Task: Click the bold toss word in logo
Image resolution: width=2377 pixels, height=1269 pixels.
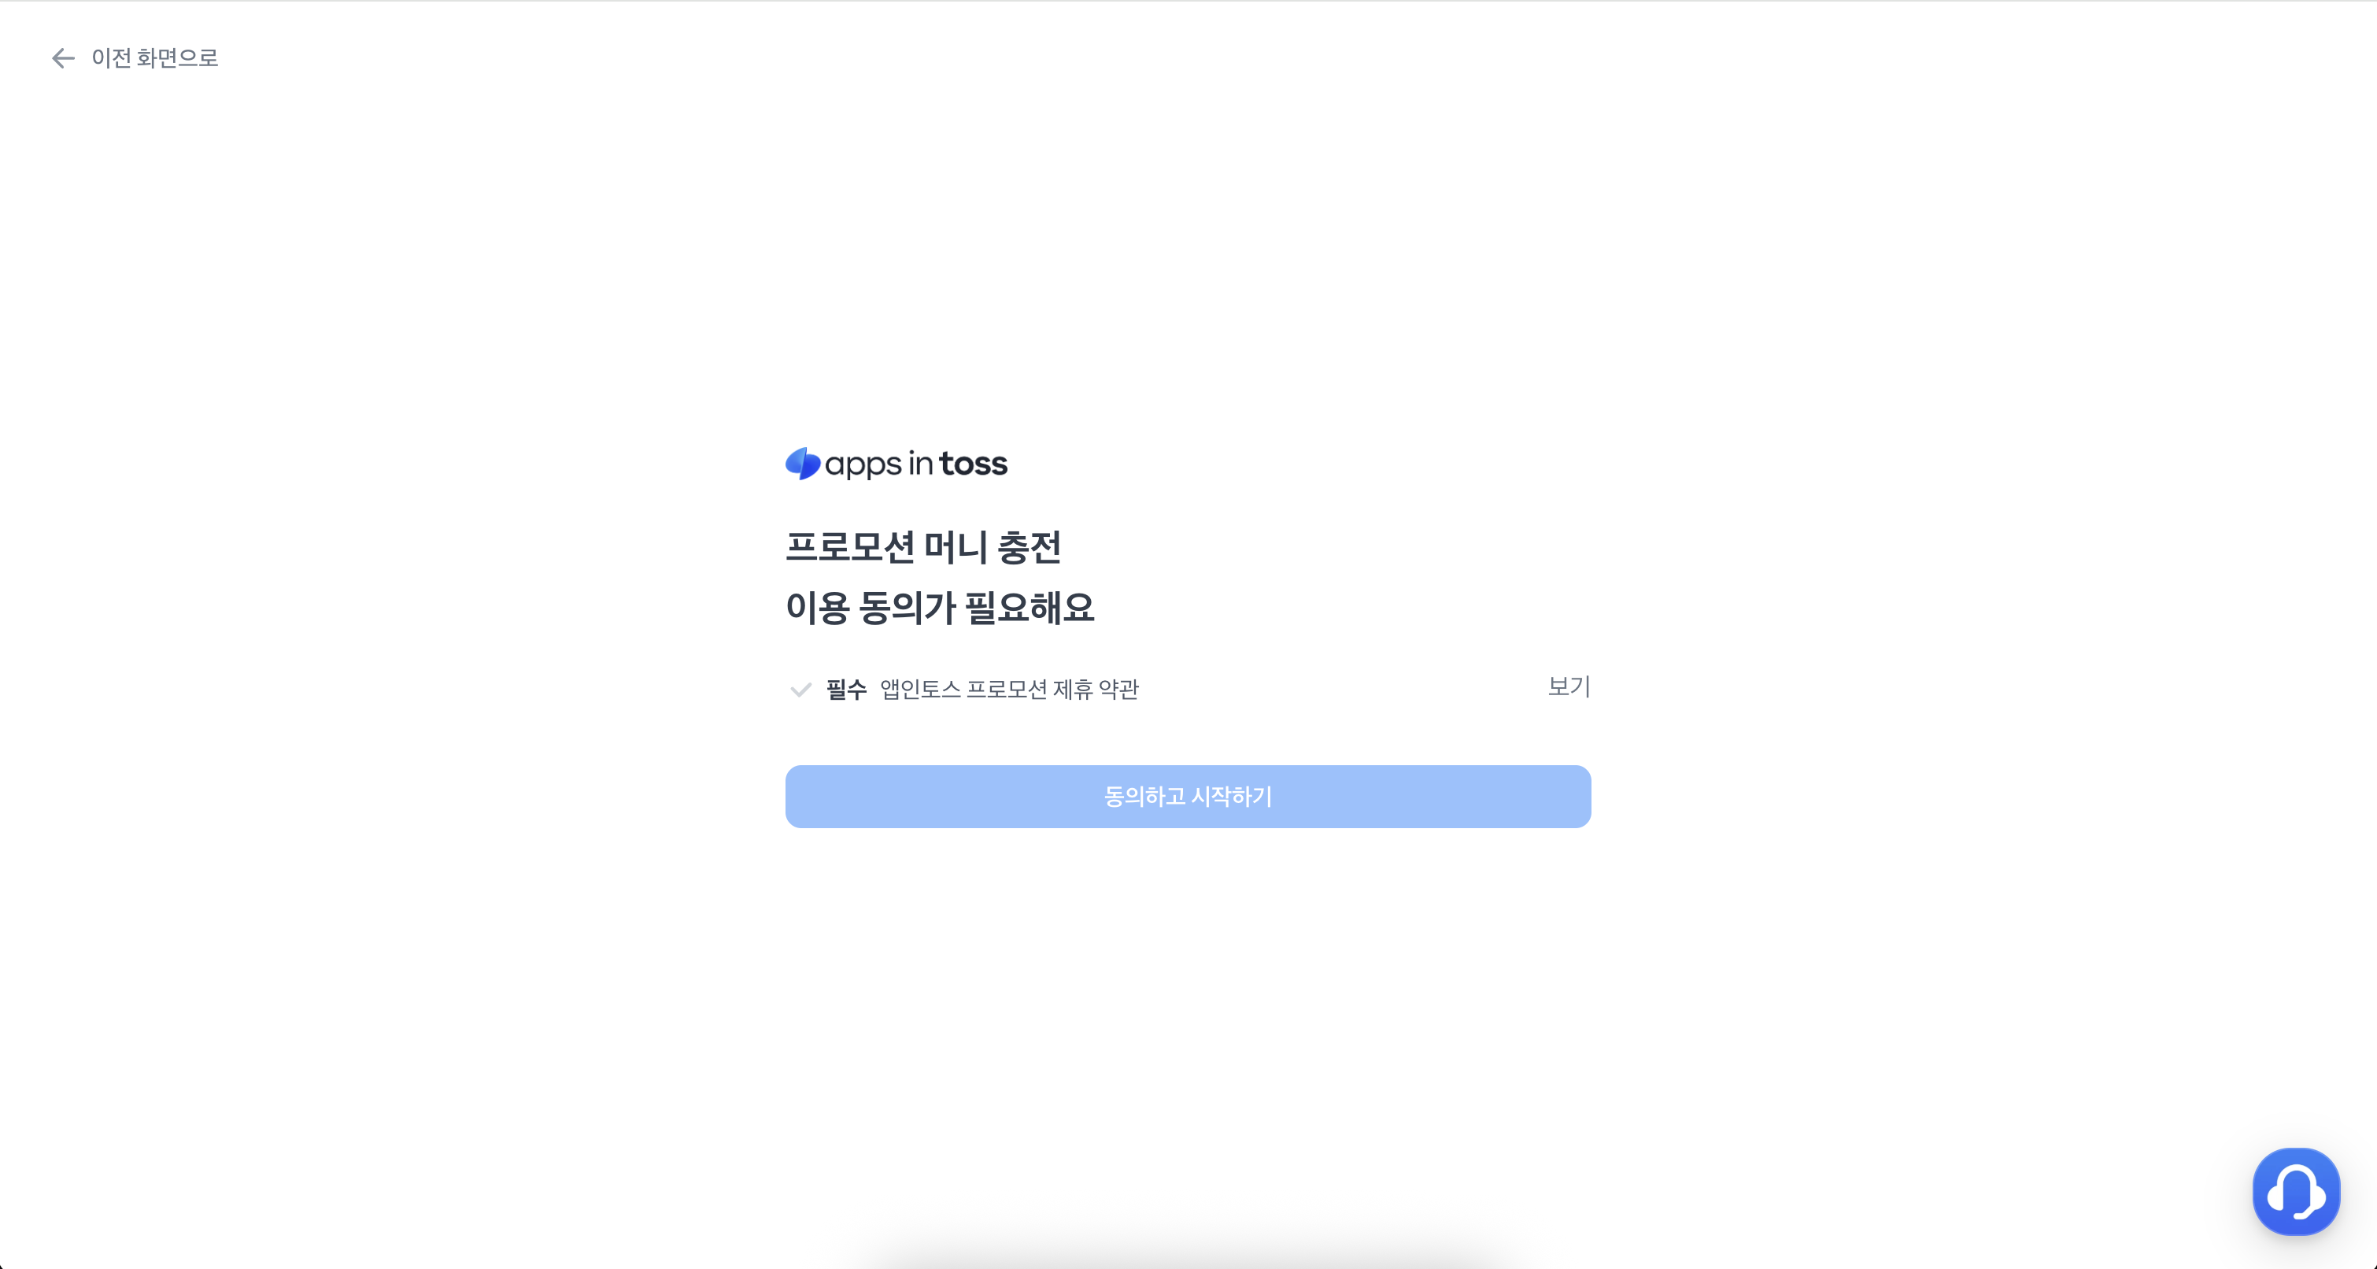Action: pyautogui.click(x=974, y=464)
